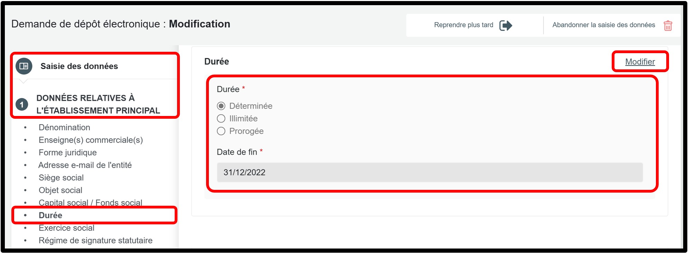Open the Dénomination section

[x=64, y=127]
